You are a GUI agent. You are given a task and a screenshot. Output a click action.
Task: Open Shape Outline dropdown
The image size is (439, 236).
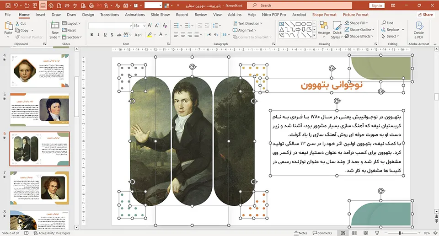[359, 29]
